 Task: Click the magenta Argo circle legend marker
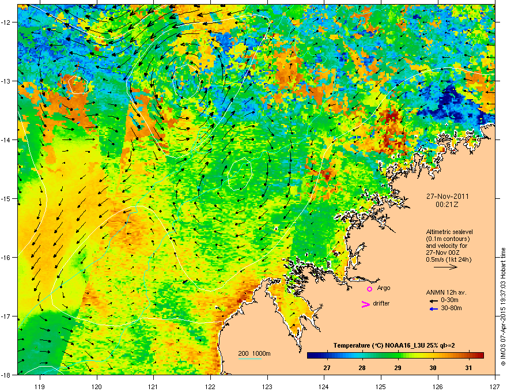tap(369, 289)
